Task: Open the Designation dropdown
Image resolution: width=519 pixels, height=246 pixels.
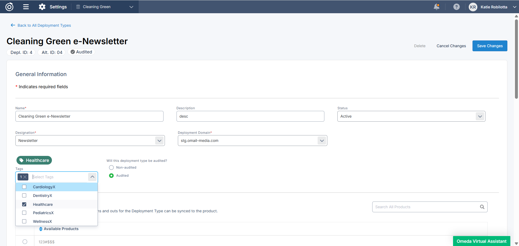Action: coord(159,141)
